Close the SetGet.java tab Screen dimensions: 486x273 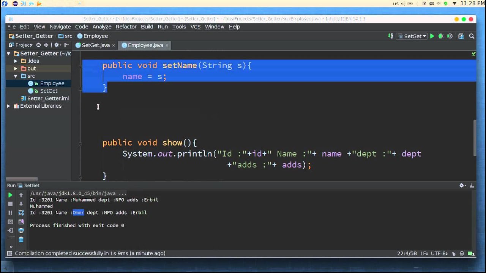[x=113, y=45]
